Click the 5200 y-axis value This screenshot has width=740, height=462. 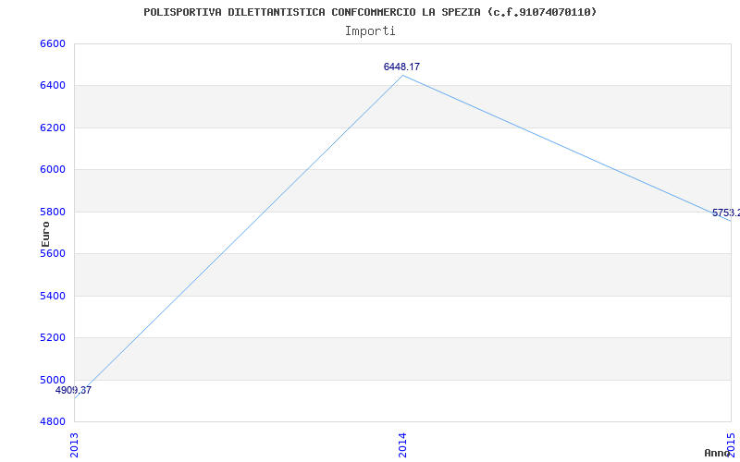[52, 338]
